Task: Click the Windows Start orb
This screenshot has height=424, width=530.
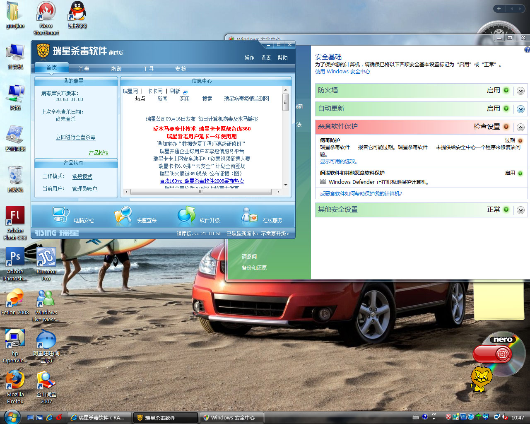Action: pyautogui.click(x=12, y=417)
